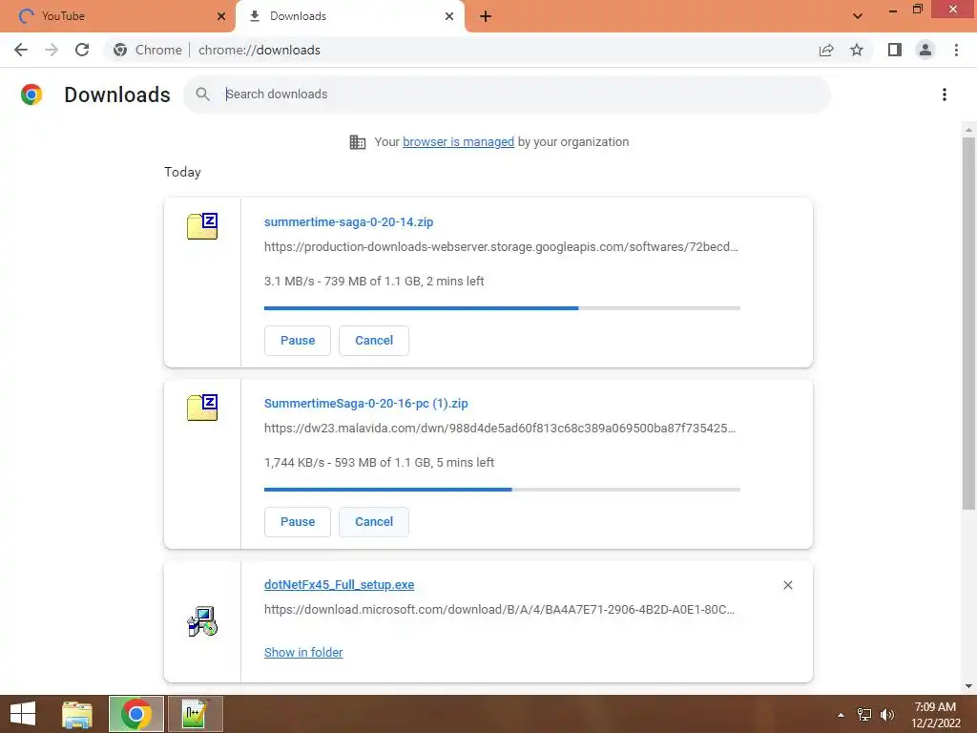Cancel the SummertimeSaga-0-20-16-pc (1).zip download

[374, 522]
